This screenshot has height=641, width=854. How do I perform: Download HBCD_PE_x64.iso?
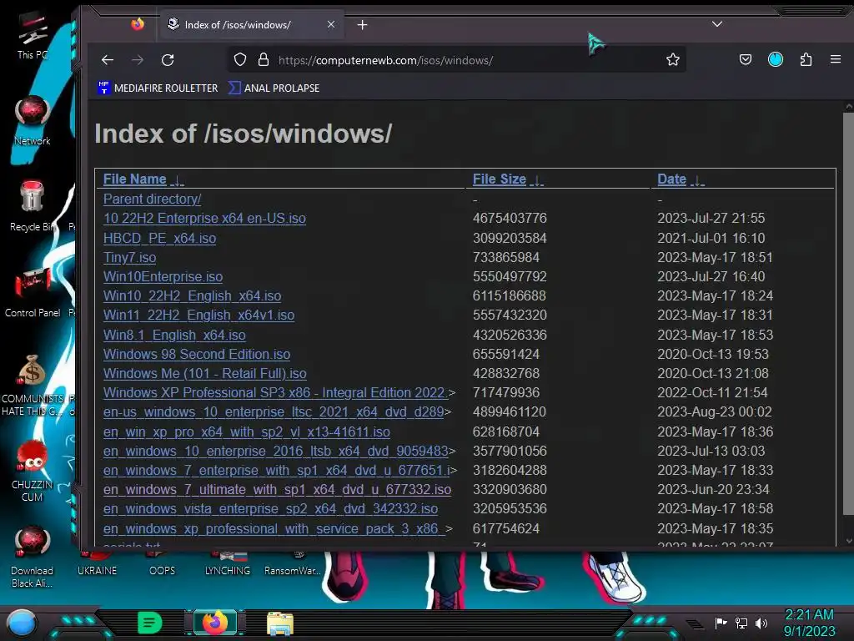click(159, 238)
